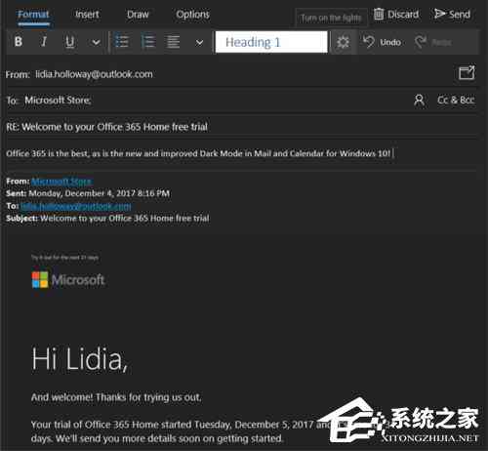
Task: Click the 'And welcome! Thanks for trying' text
Action: 116,397
